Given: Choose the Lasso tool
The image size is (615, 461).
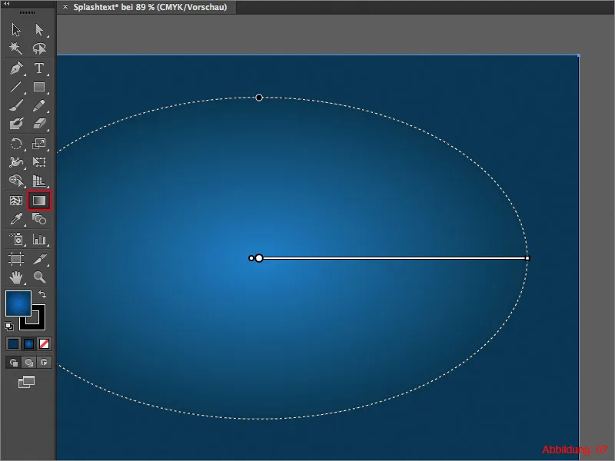Looking at the screenshot, I should 39,48.
